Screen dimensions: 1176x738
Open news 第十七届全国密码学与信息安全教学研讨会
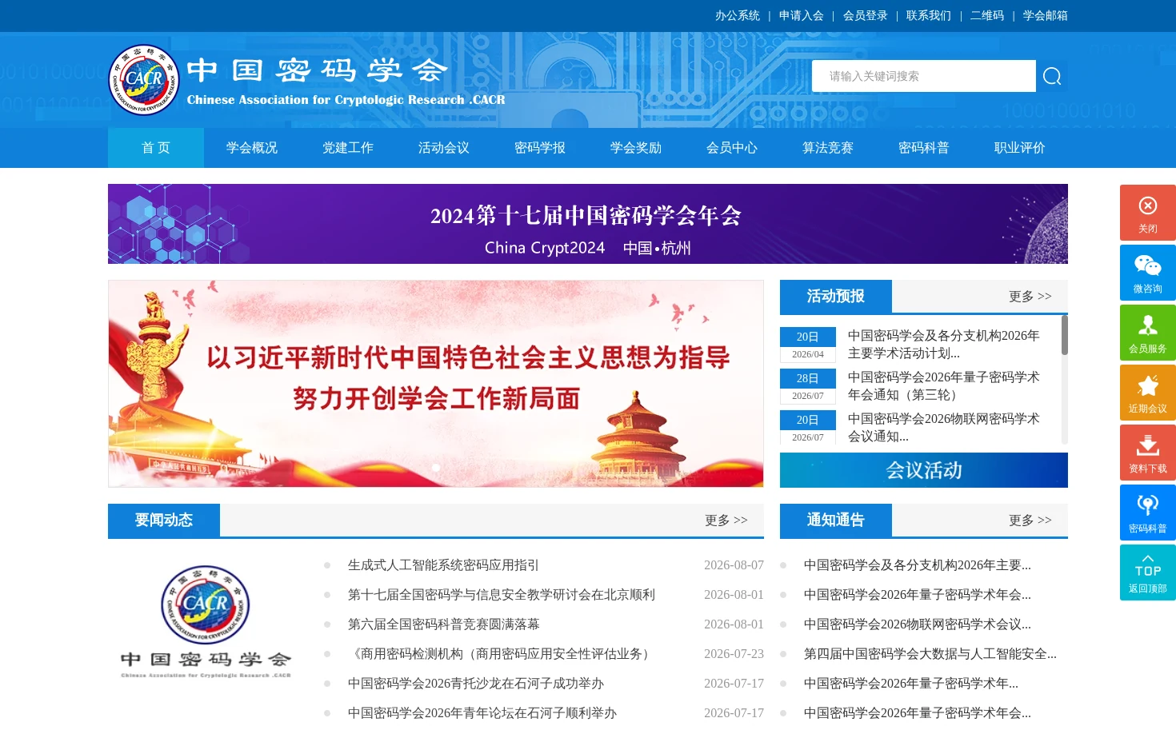click(502, 595)
